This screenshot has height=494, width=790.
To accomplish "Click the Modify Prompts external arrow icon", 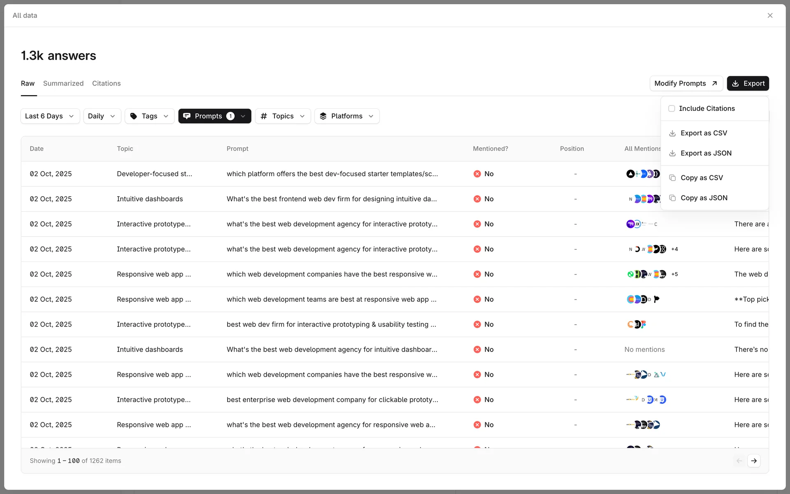I will [x=715, y=84].
